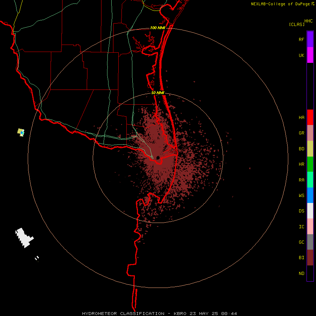This screenshot has height=316, width=316.
Task: Click the 'KBRO' radar site identifier
Action: click(x=180, y=314)
